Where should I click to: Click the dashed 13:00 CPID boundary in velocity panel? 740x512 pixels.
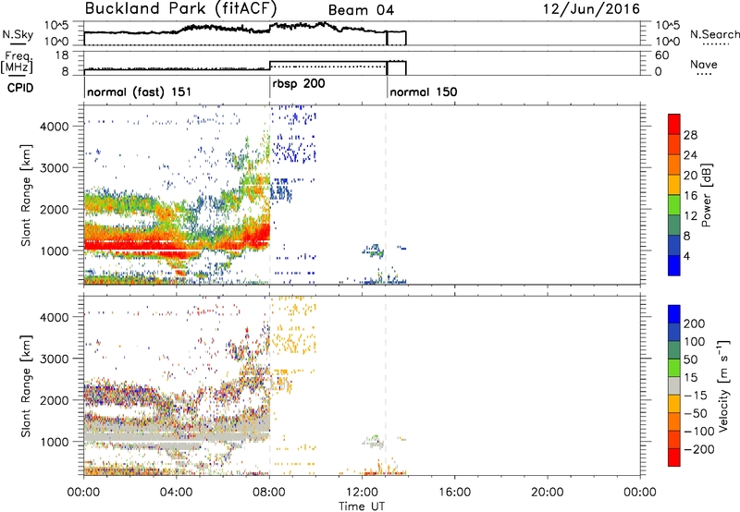pyautogui.click(x=386, y=384)
